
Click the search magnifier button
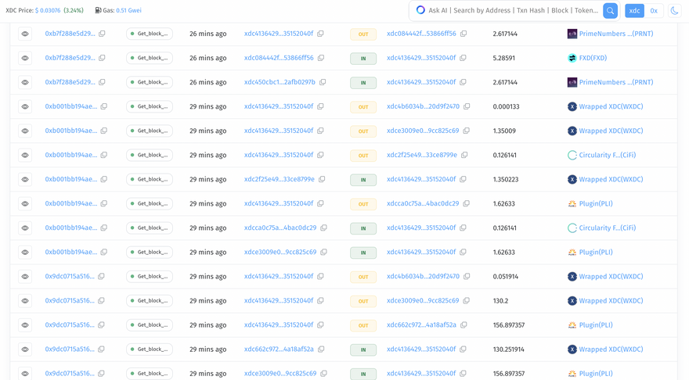click(x=610, y=11)
